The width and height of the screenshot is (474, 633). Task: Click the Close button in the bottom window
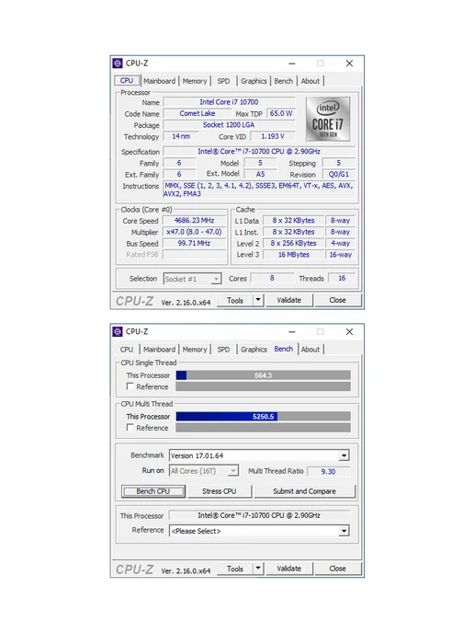click(337, 569)
